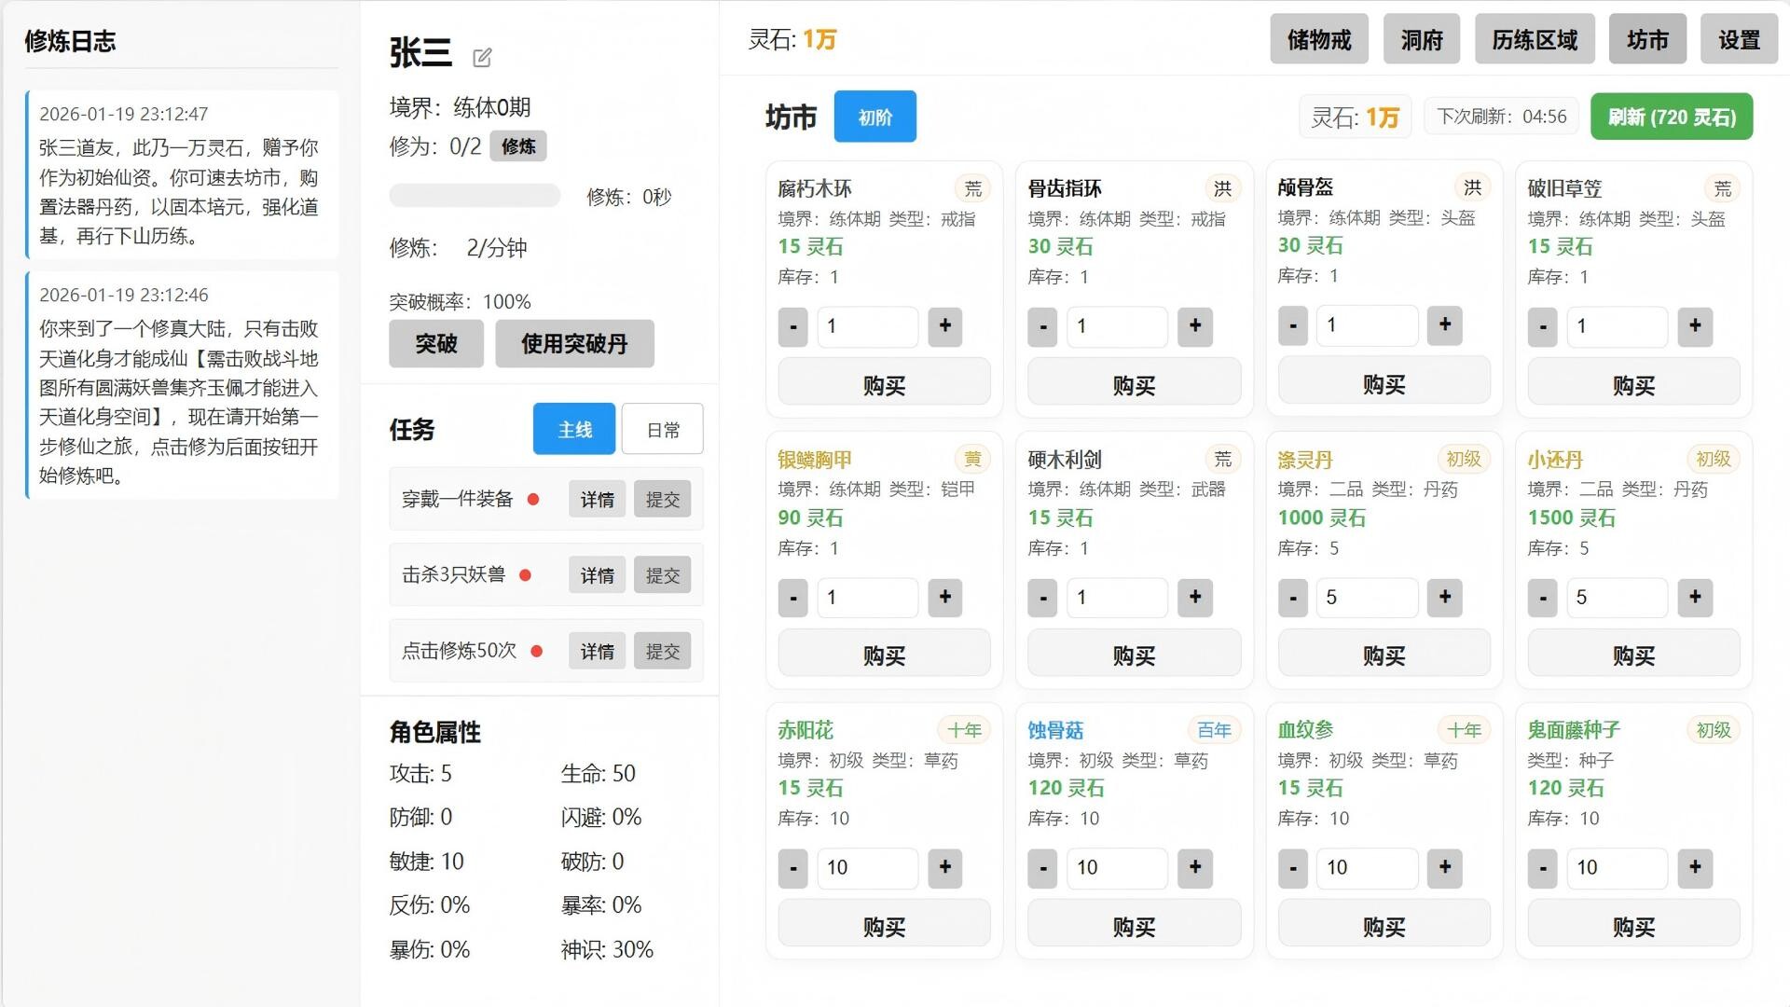Switch quest view to 日常 daily tasks
This screenshot has width=1790, height=1007.
click(662, 429)
